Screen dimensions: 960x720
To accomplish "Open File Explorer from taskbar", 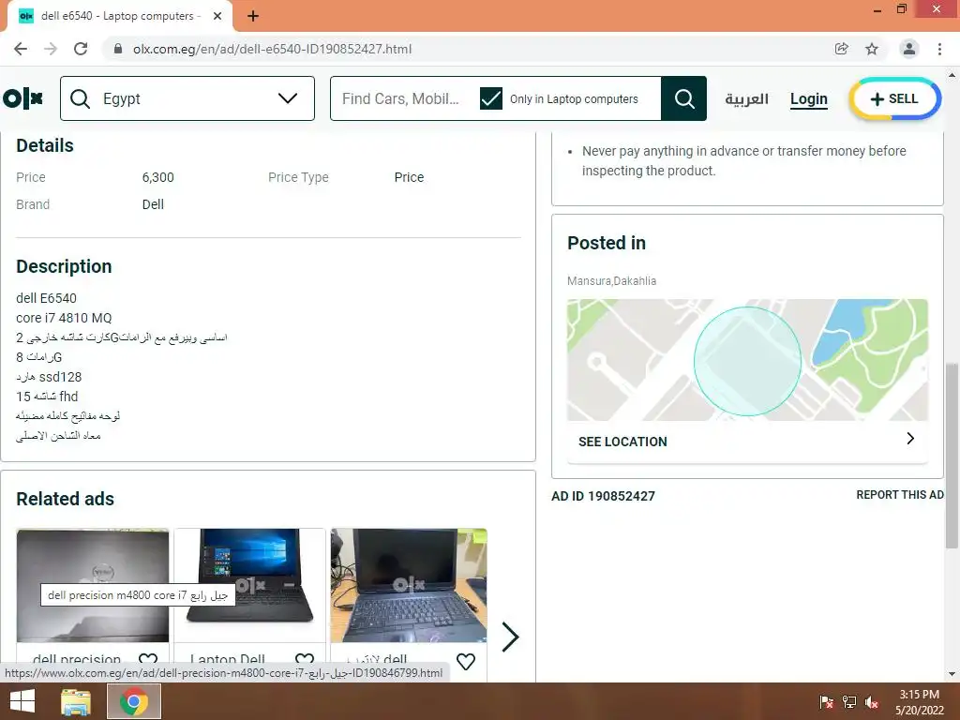I will point(76,701).
